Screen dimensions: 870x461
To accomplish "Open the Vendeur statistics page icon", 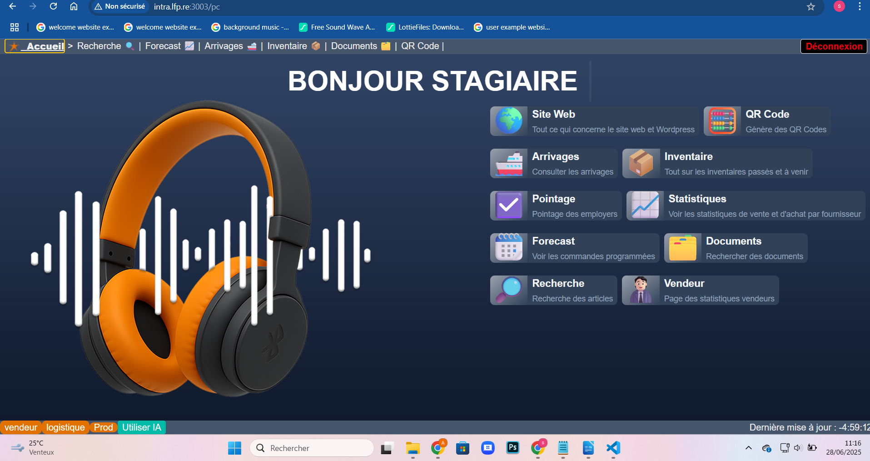I will 641,290.
